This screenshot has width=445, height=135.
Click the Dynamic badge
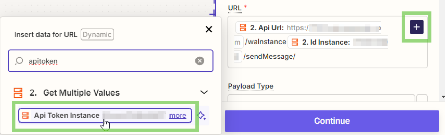point(97,34)
